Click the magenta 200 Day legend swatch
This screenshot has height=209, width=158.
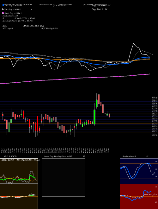point(3,13)
